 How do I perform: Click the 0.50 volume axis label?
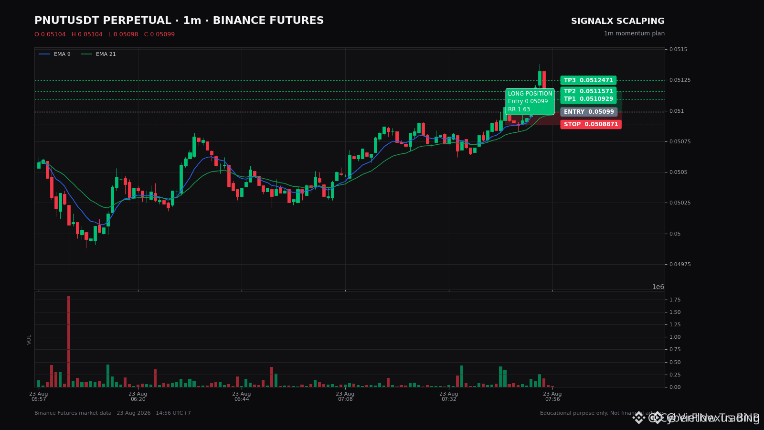[675, 362]
